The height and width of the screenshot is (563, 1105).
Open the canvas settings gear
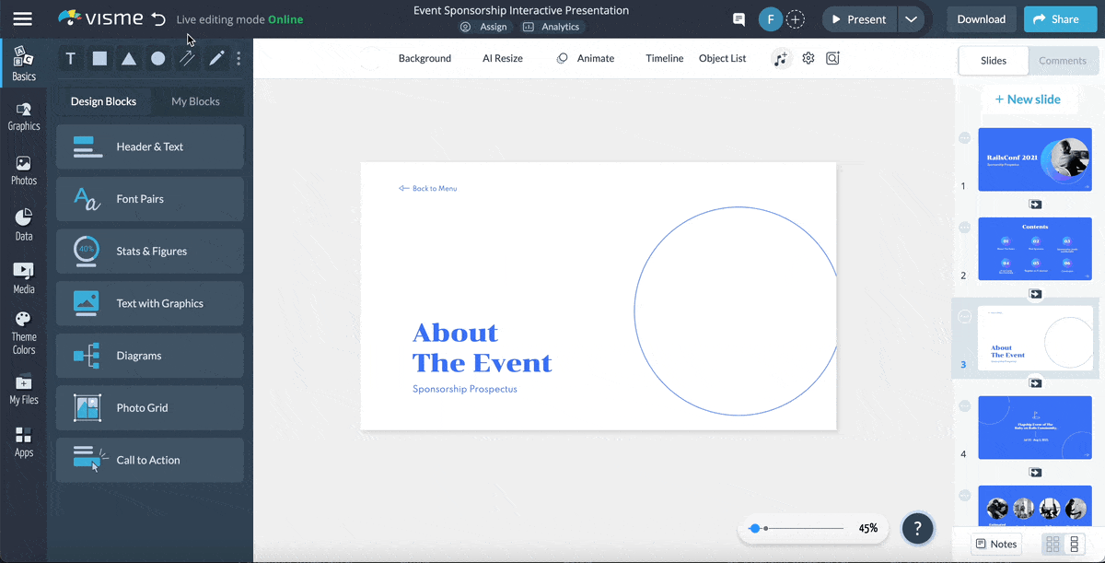pos(808,58)
